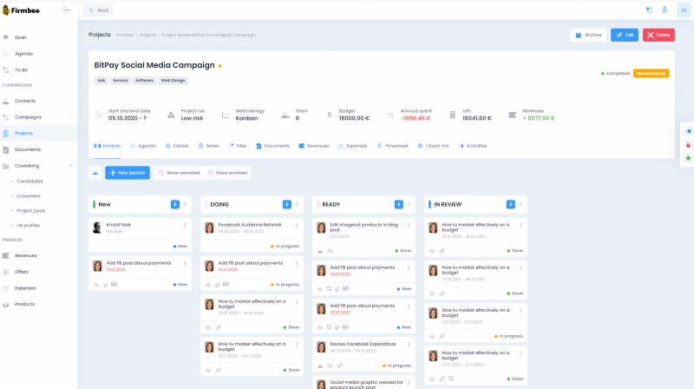Switch to the Notes tab
The width and height of the screenshot is (694, 389).
[x=208, y=146]
